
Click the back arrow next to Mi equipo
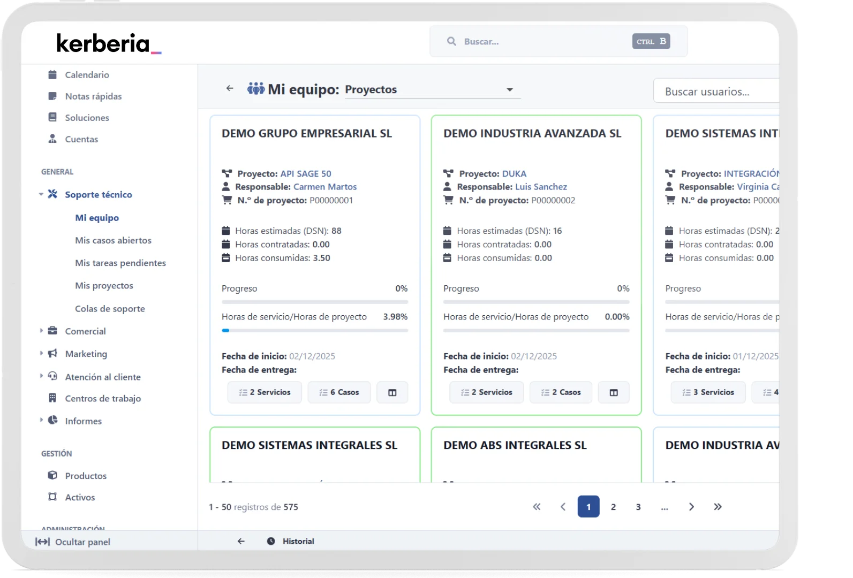coord(230,88)
